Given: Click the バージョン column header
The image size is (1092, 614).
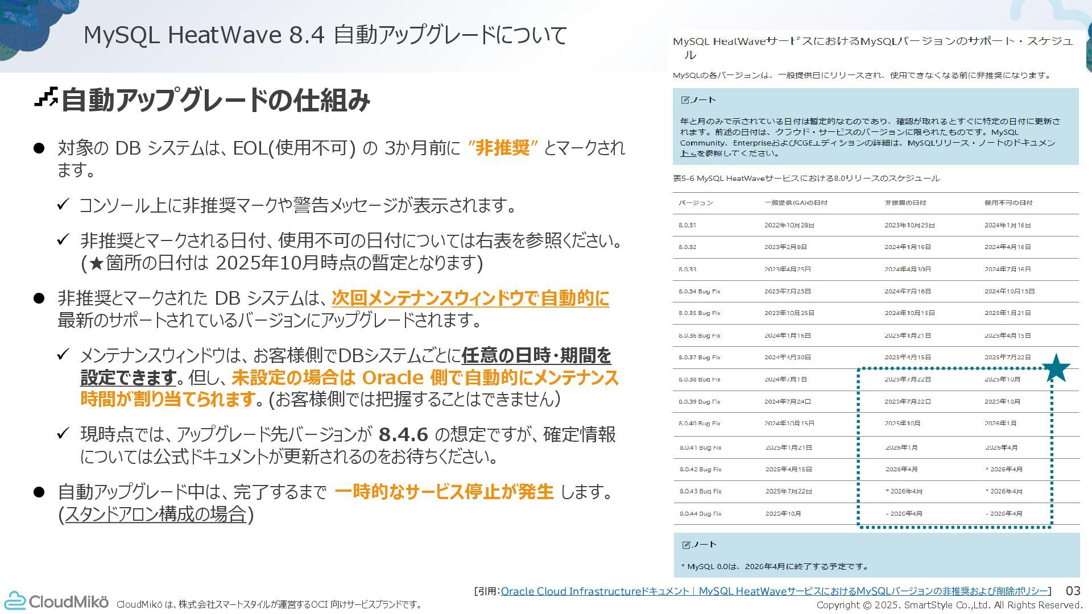Looking at the screenshot, I should click(x=695, y=203).
